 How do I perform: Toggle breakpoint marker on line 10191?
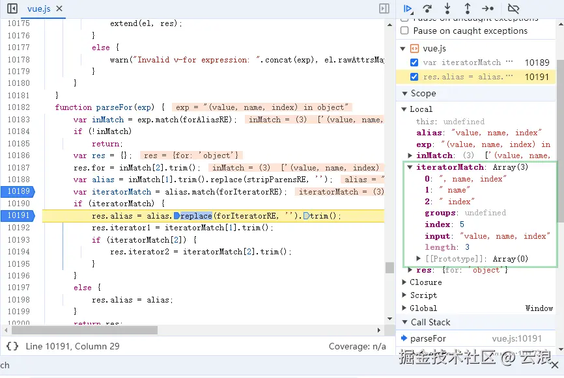click(x=18, y=215)
